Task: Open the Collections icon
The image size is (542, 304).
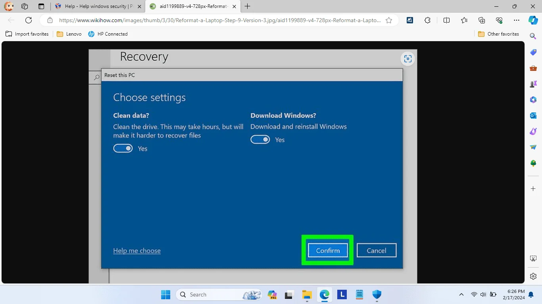Action: click(x=482, y=20)
